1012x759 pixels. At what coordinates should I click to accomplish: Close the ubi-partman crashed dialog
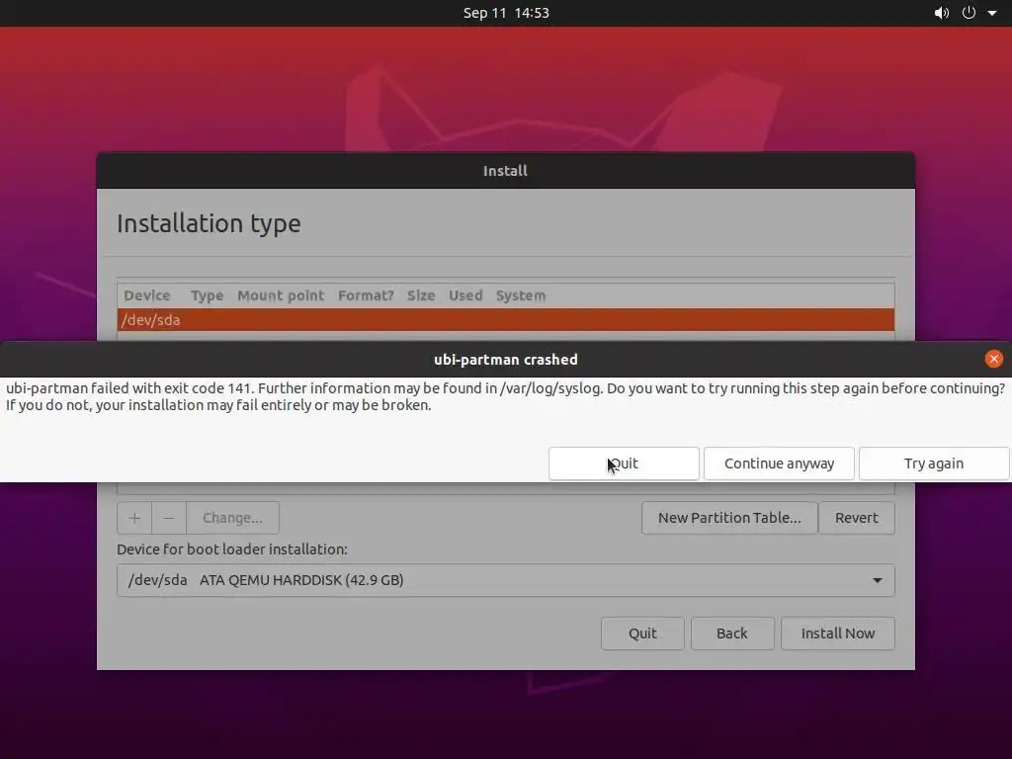tap(994, 359)
